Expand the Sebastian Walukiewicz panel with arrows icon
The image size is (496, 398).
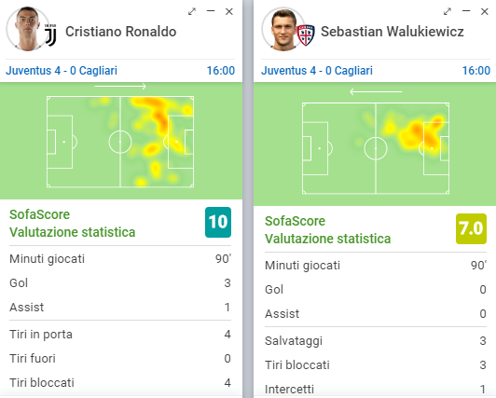point(448,12)
